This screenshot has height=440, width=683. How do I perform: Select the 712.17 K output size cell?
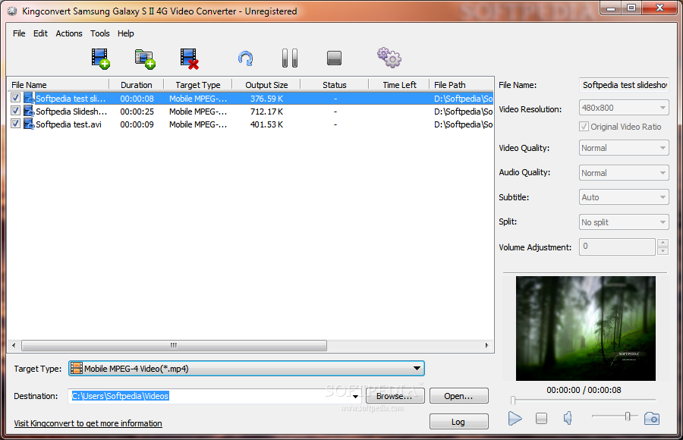pyautogui.click(x=266, y=112)
